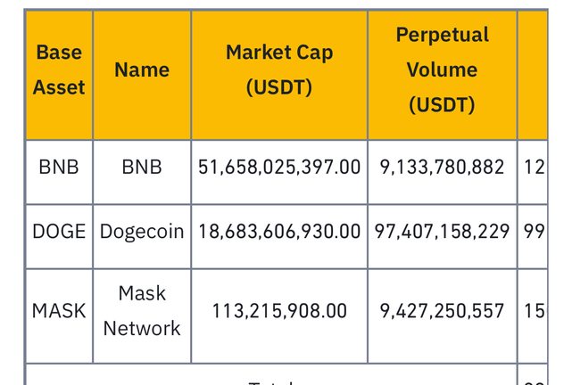Click perpetual volume 97,407,158,229
Viewport: 572px width, 385px height.
443,231
